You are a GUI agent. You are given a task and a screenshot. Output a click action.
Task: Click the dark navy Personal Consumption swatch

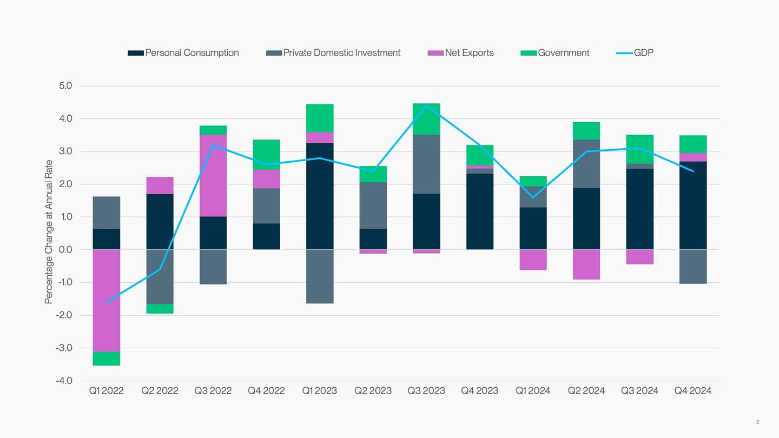(135, 52)
